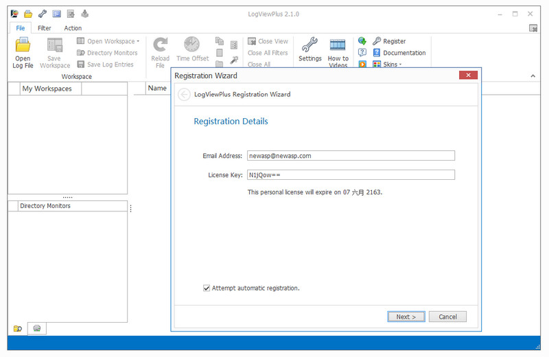
Task: Click the Email Address input field
Action: (x=350, y=156)
